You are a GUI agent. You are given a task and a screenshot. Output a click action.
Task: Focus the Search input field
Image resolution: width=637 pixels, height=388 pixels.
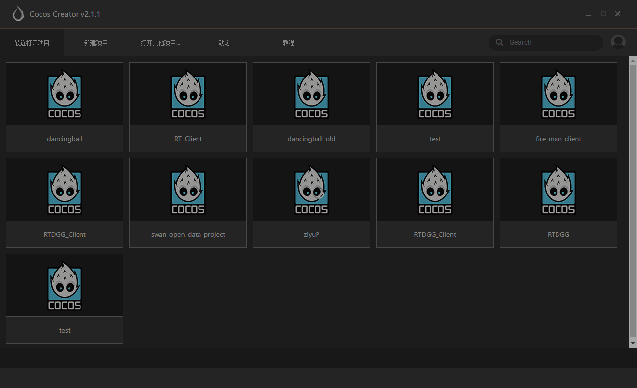[x=546, y=42]
